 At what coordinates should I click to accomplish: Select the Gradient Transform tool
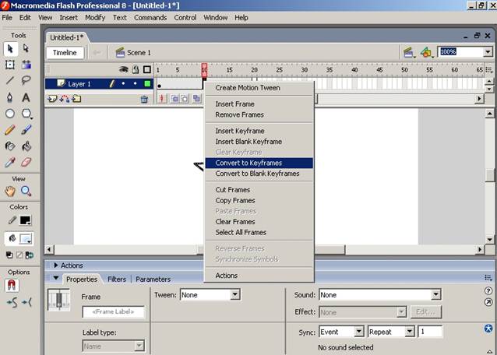tap(26, 65)
